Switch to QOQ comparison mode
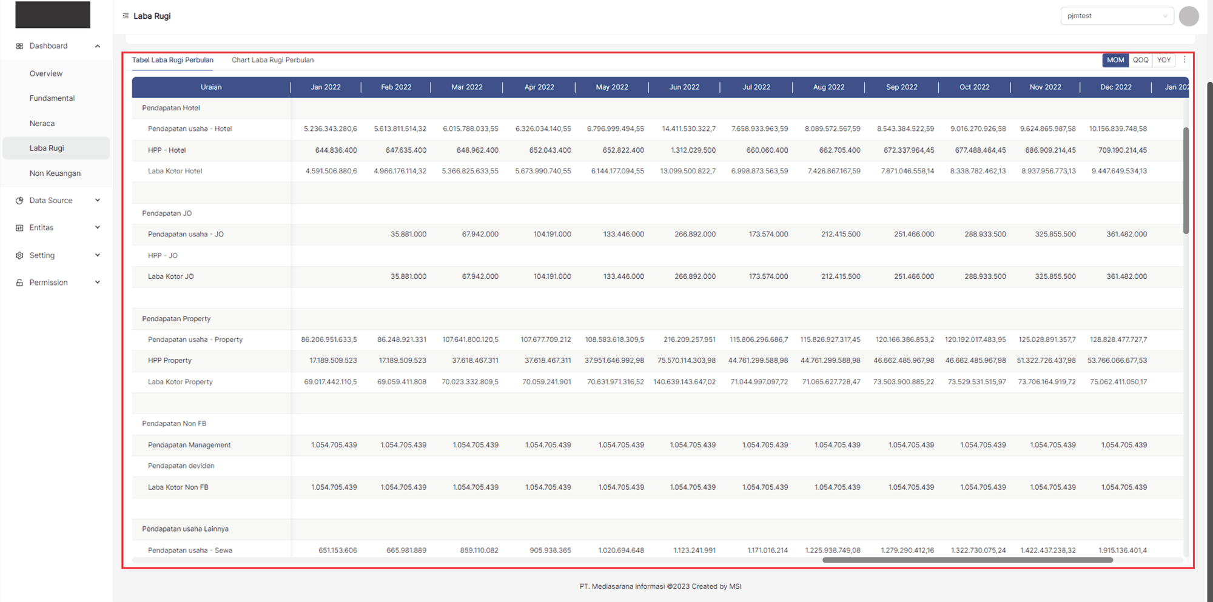1213x602 pixels. coord(1140,60)
